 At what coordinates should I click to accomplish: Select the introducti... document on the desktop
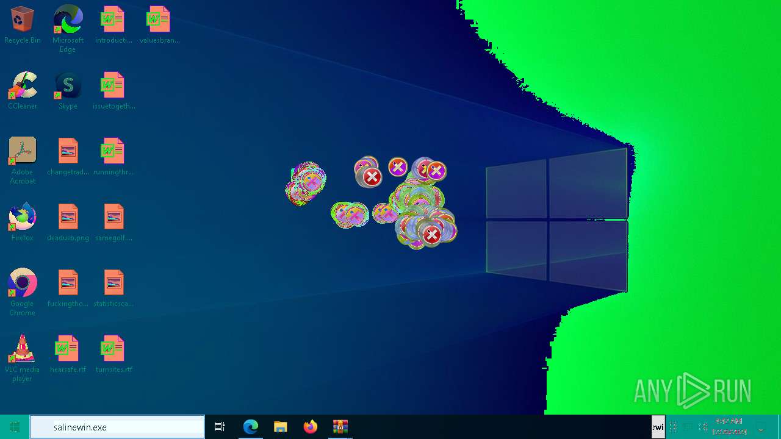tap(113, 25)
